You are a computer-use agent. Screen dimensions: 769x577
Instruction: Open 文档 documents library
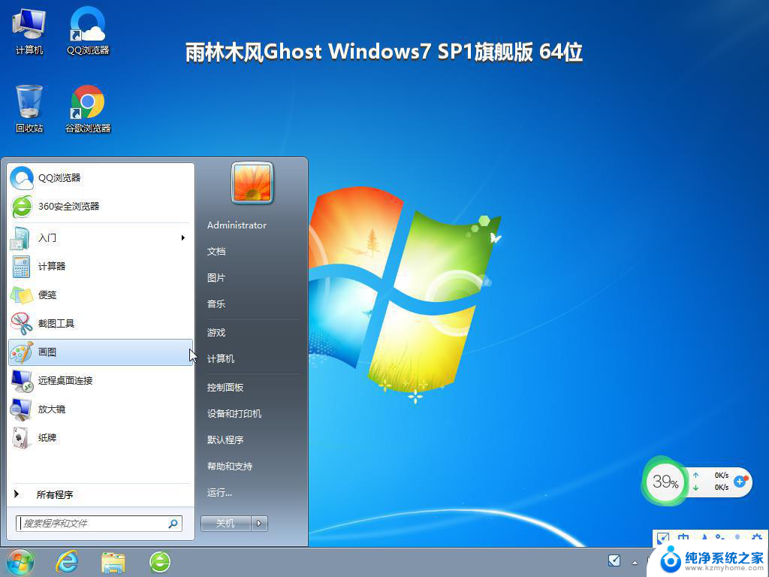[x=216, y=251]
